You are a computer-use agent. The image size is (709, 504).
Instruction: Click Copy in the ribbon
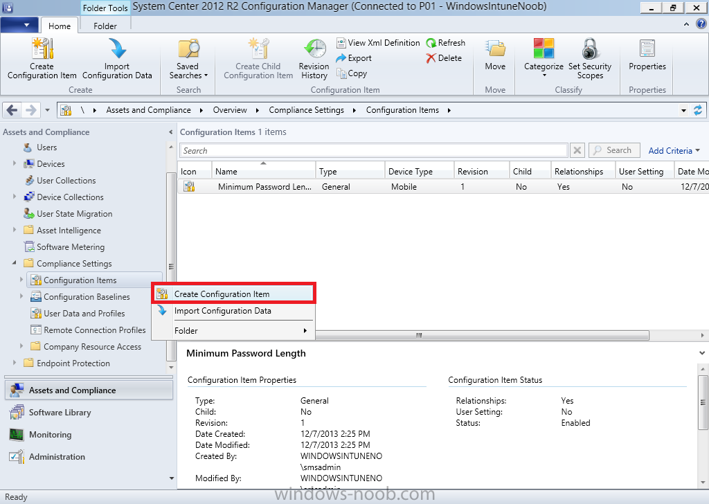[x=352, y=73]
